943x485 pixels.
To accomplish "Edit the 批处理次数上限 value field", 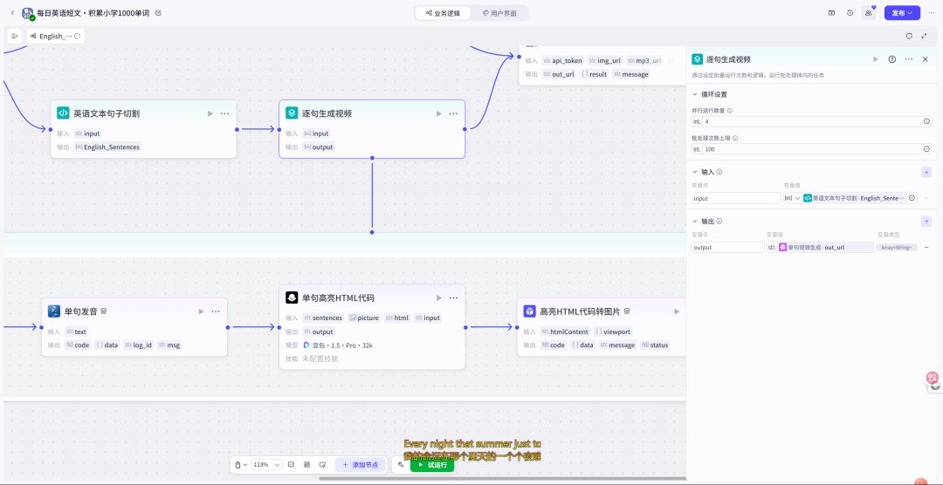I will 812,149.
